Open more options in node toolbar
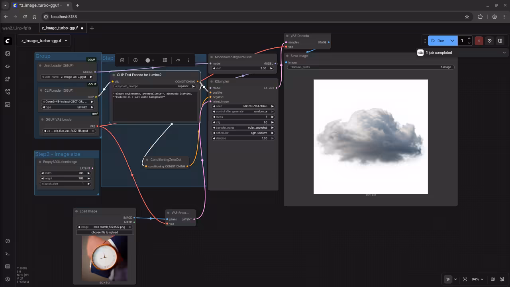The width and height of the screenshot is (510, 287). 188,60
